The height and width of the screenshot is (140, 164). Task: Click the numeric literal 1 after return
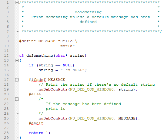click(47, 133)
